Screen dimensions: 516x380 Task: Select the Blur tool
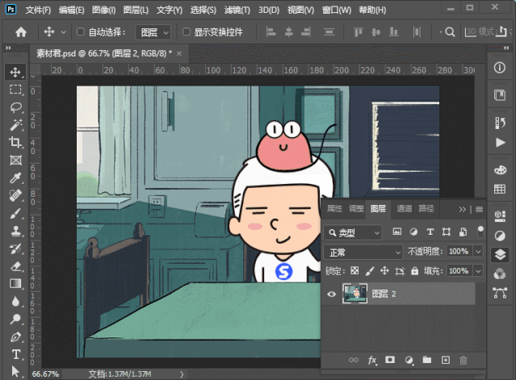point(15,302)
